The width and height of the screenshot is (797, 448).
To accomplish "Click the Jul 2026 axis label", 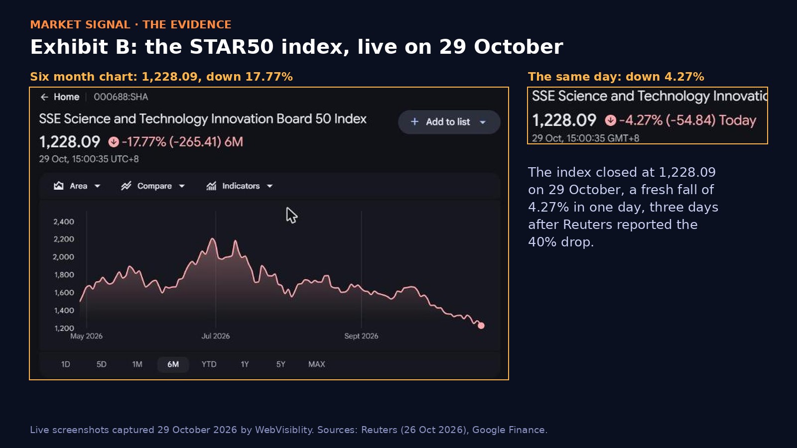I will 216,336.
